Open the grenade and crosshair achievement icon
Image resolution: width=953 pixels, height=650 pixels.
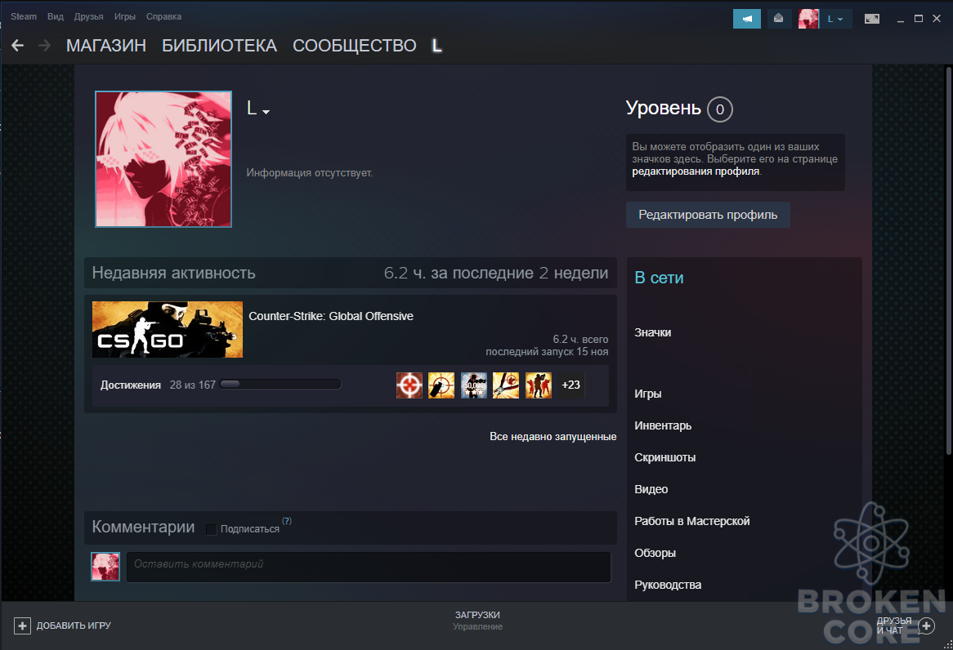click(441, 385)
